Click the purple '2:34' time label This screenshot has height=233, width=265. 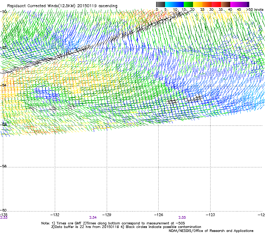93,218
